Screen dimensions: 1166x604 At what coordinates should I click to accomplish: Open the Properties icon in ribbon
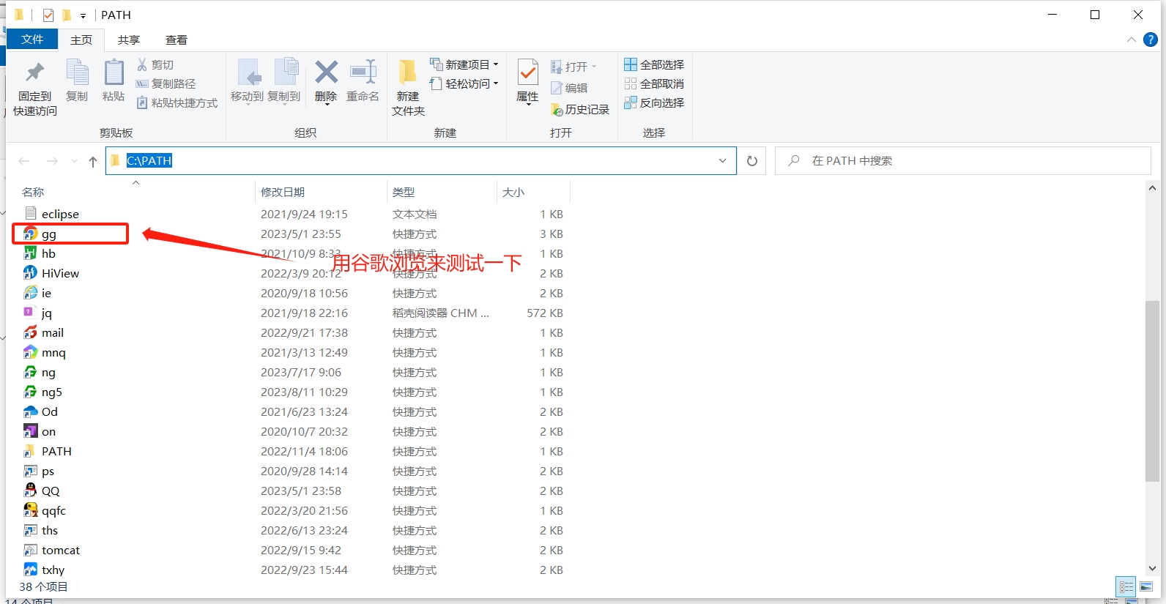point(527,73)
